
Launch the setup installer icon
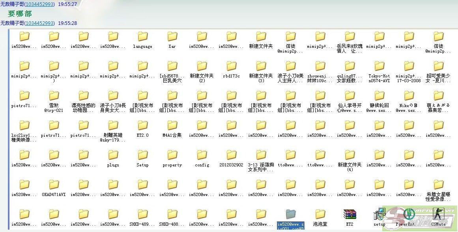point(379,215)
